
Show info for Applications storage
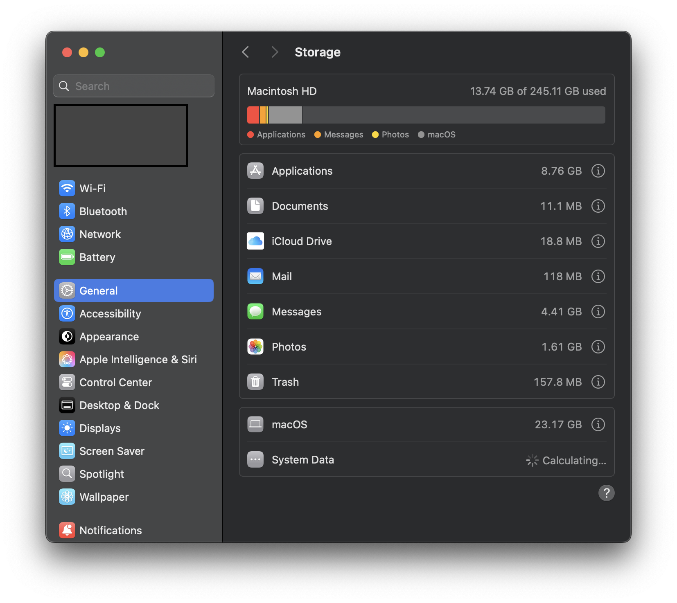(598, 171)
